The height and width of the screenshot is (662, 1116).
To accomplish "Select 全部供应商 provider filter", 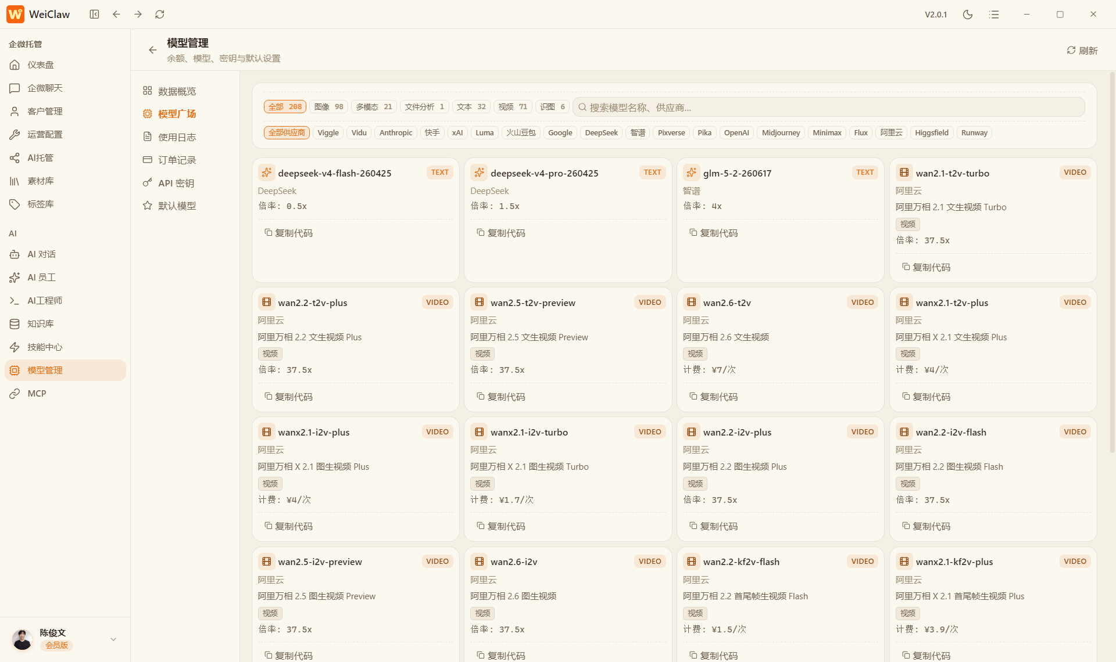I will [x=287, y=133].
